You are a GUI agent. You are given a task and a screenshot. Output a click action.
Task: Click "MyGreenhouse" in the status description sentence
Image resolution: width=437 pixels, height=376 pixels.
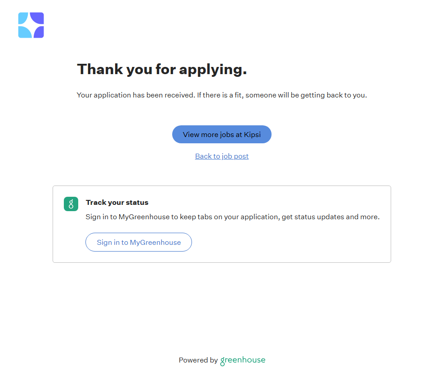pyautogui.click(x=144, y=217)
